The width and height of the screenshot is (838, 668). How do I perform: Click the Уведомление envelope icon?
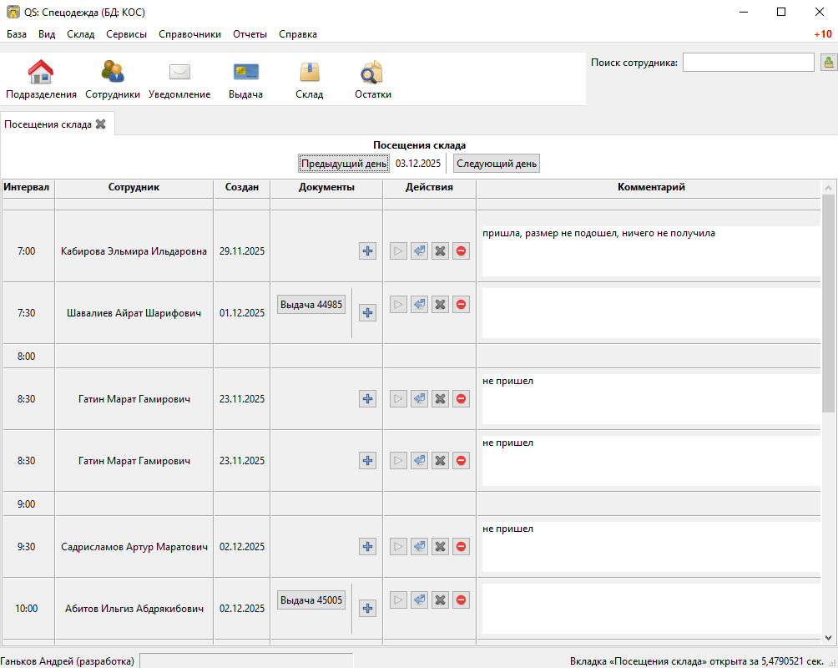179,73
